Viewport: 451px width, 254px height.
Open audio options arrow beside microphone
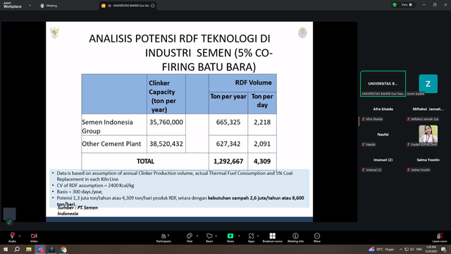[20, 236]
